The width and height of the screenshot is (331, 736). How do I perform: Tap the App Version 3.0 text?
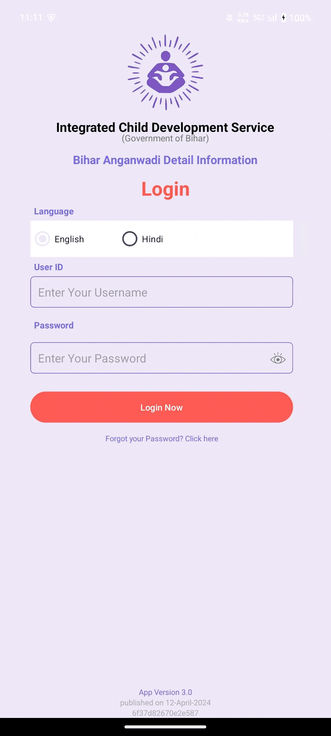click(x=165, y=692)
